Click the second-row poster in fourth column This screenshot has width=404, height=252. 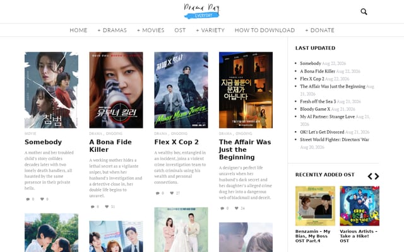click(x=246, y=237)
